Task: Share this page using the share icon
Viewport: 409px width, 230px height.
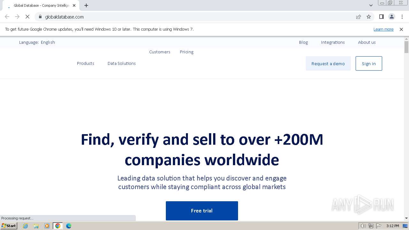Action: click(359, 17)
